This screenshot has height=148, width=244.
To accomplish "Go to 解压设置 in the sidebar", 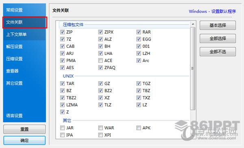I will 24,47.
